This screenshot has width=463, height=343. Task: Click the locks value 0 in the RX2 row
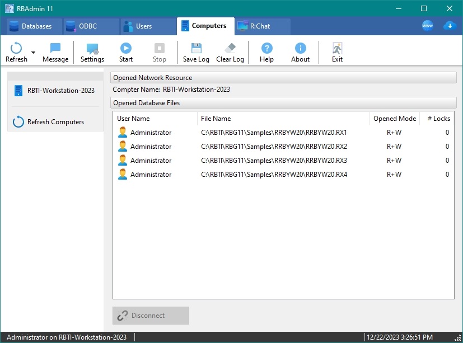point(447,147)
